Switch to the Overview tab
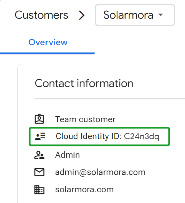This screenshot has height=203, width=185. click(48, 42)
